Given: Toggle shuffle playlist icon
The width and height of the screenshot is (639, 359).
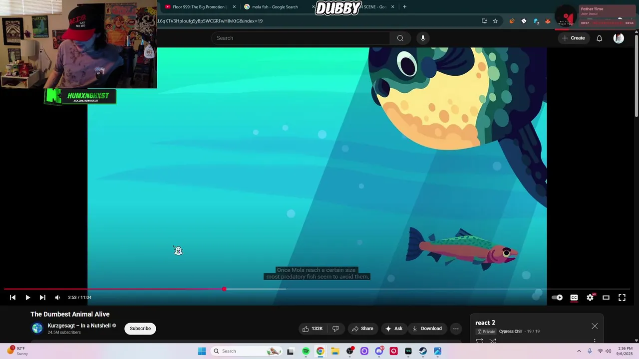Looking at the screenshot, I should click(x=493, y=342).
